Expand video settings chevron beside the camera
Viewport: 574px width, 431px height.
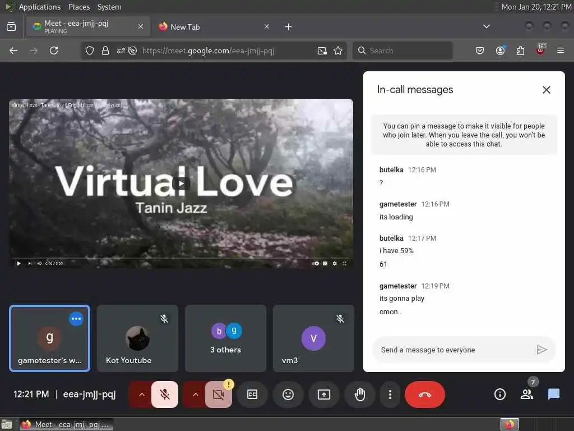click(x=196, y=395)
